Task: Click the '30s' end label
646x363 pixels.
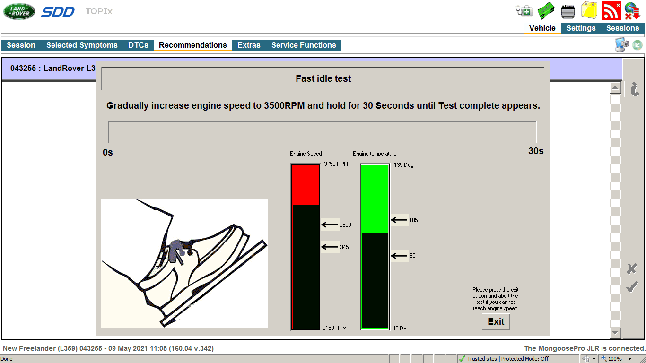Action: (x=536, y=151)
